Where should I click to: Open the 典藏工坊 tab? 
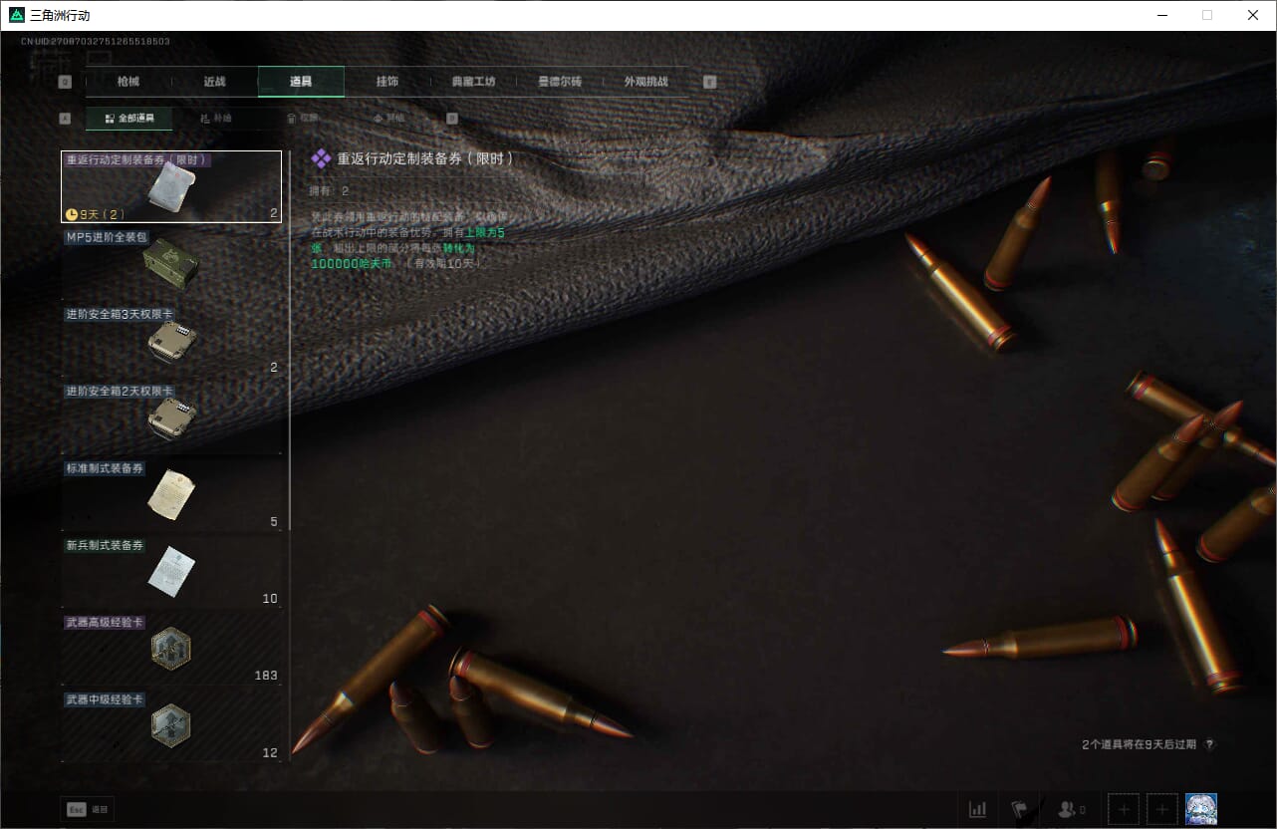(x=473, y=82)
